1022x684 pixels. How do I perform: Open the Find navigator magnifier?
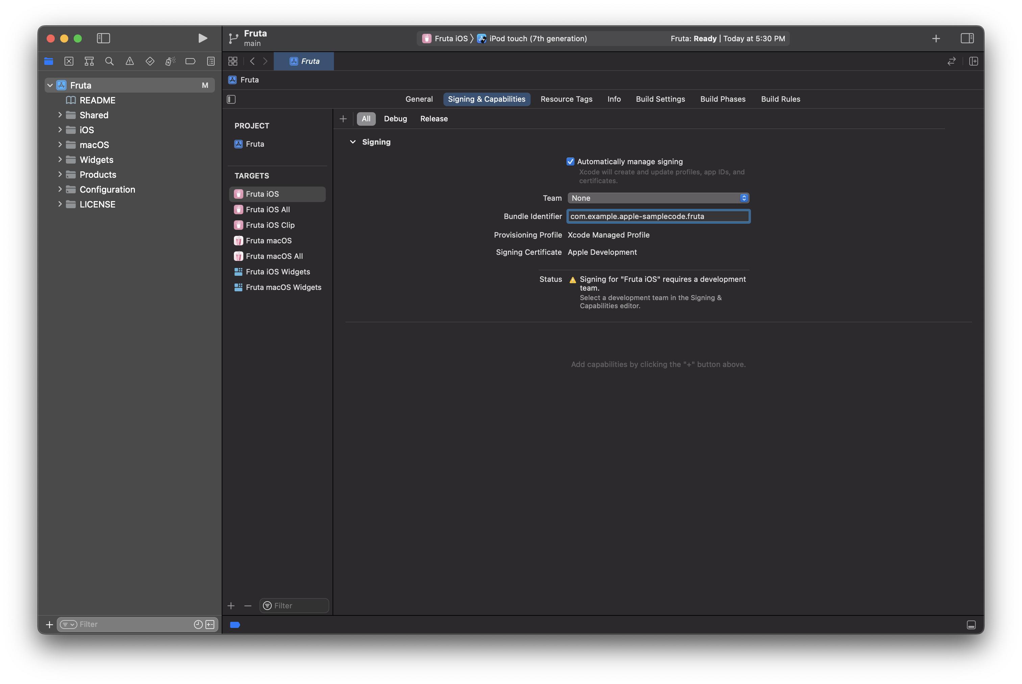click(109, 61)
